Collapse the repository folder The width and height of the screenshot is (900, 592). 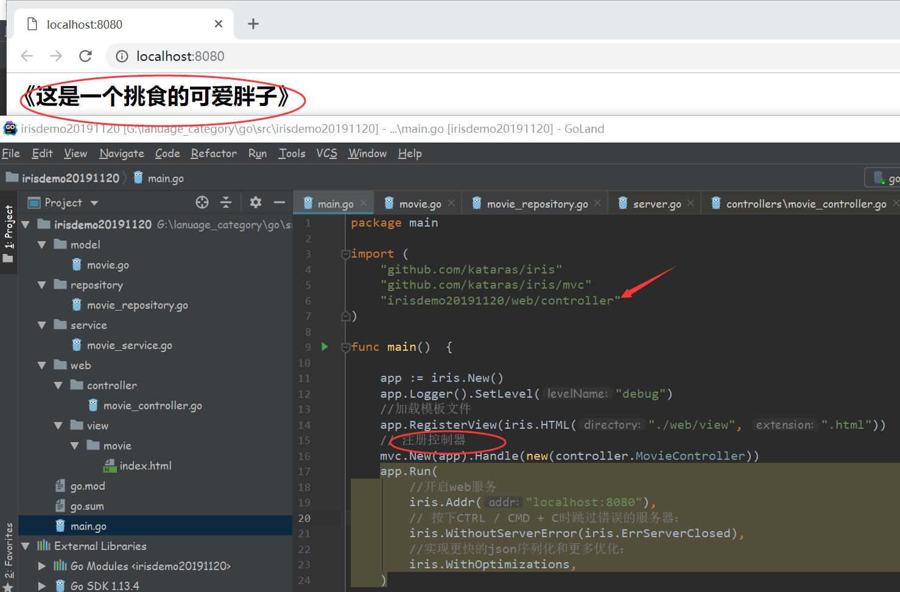click(42, 285)
